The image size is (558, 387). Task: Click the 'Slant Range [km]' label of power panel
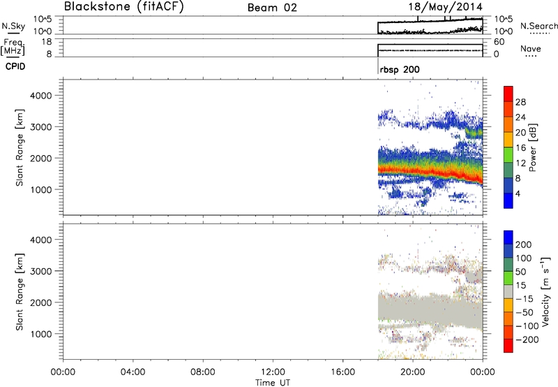pyautogui.click(x=20, y=147)
